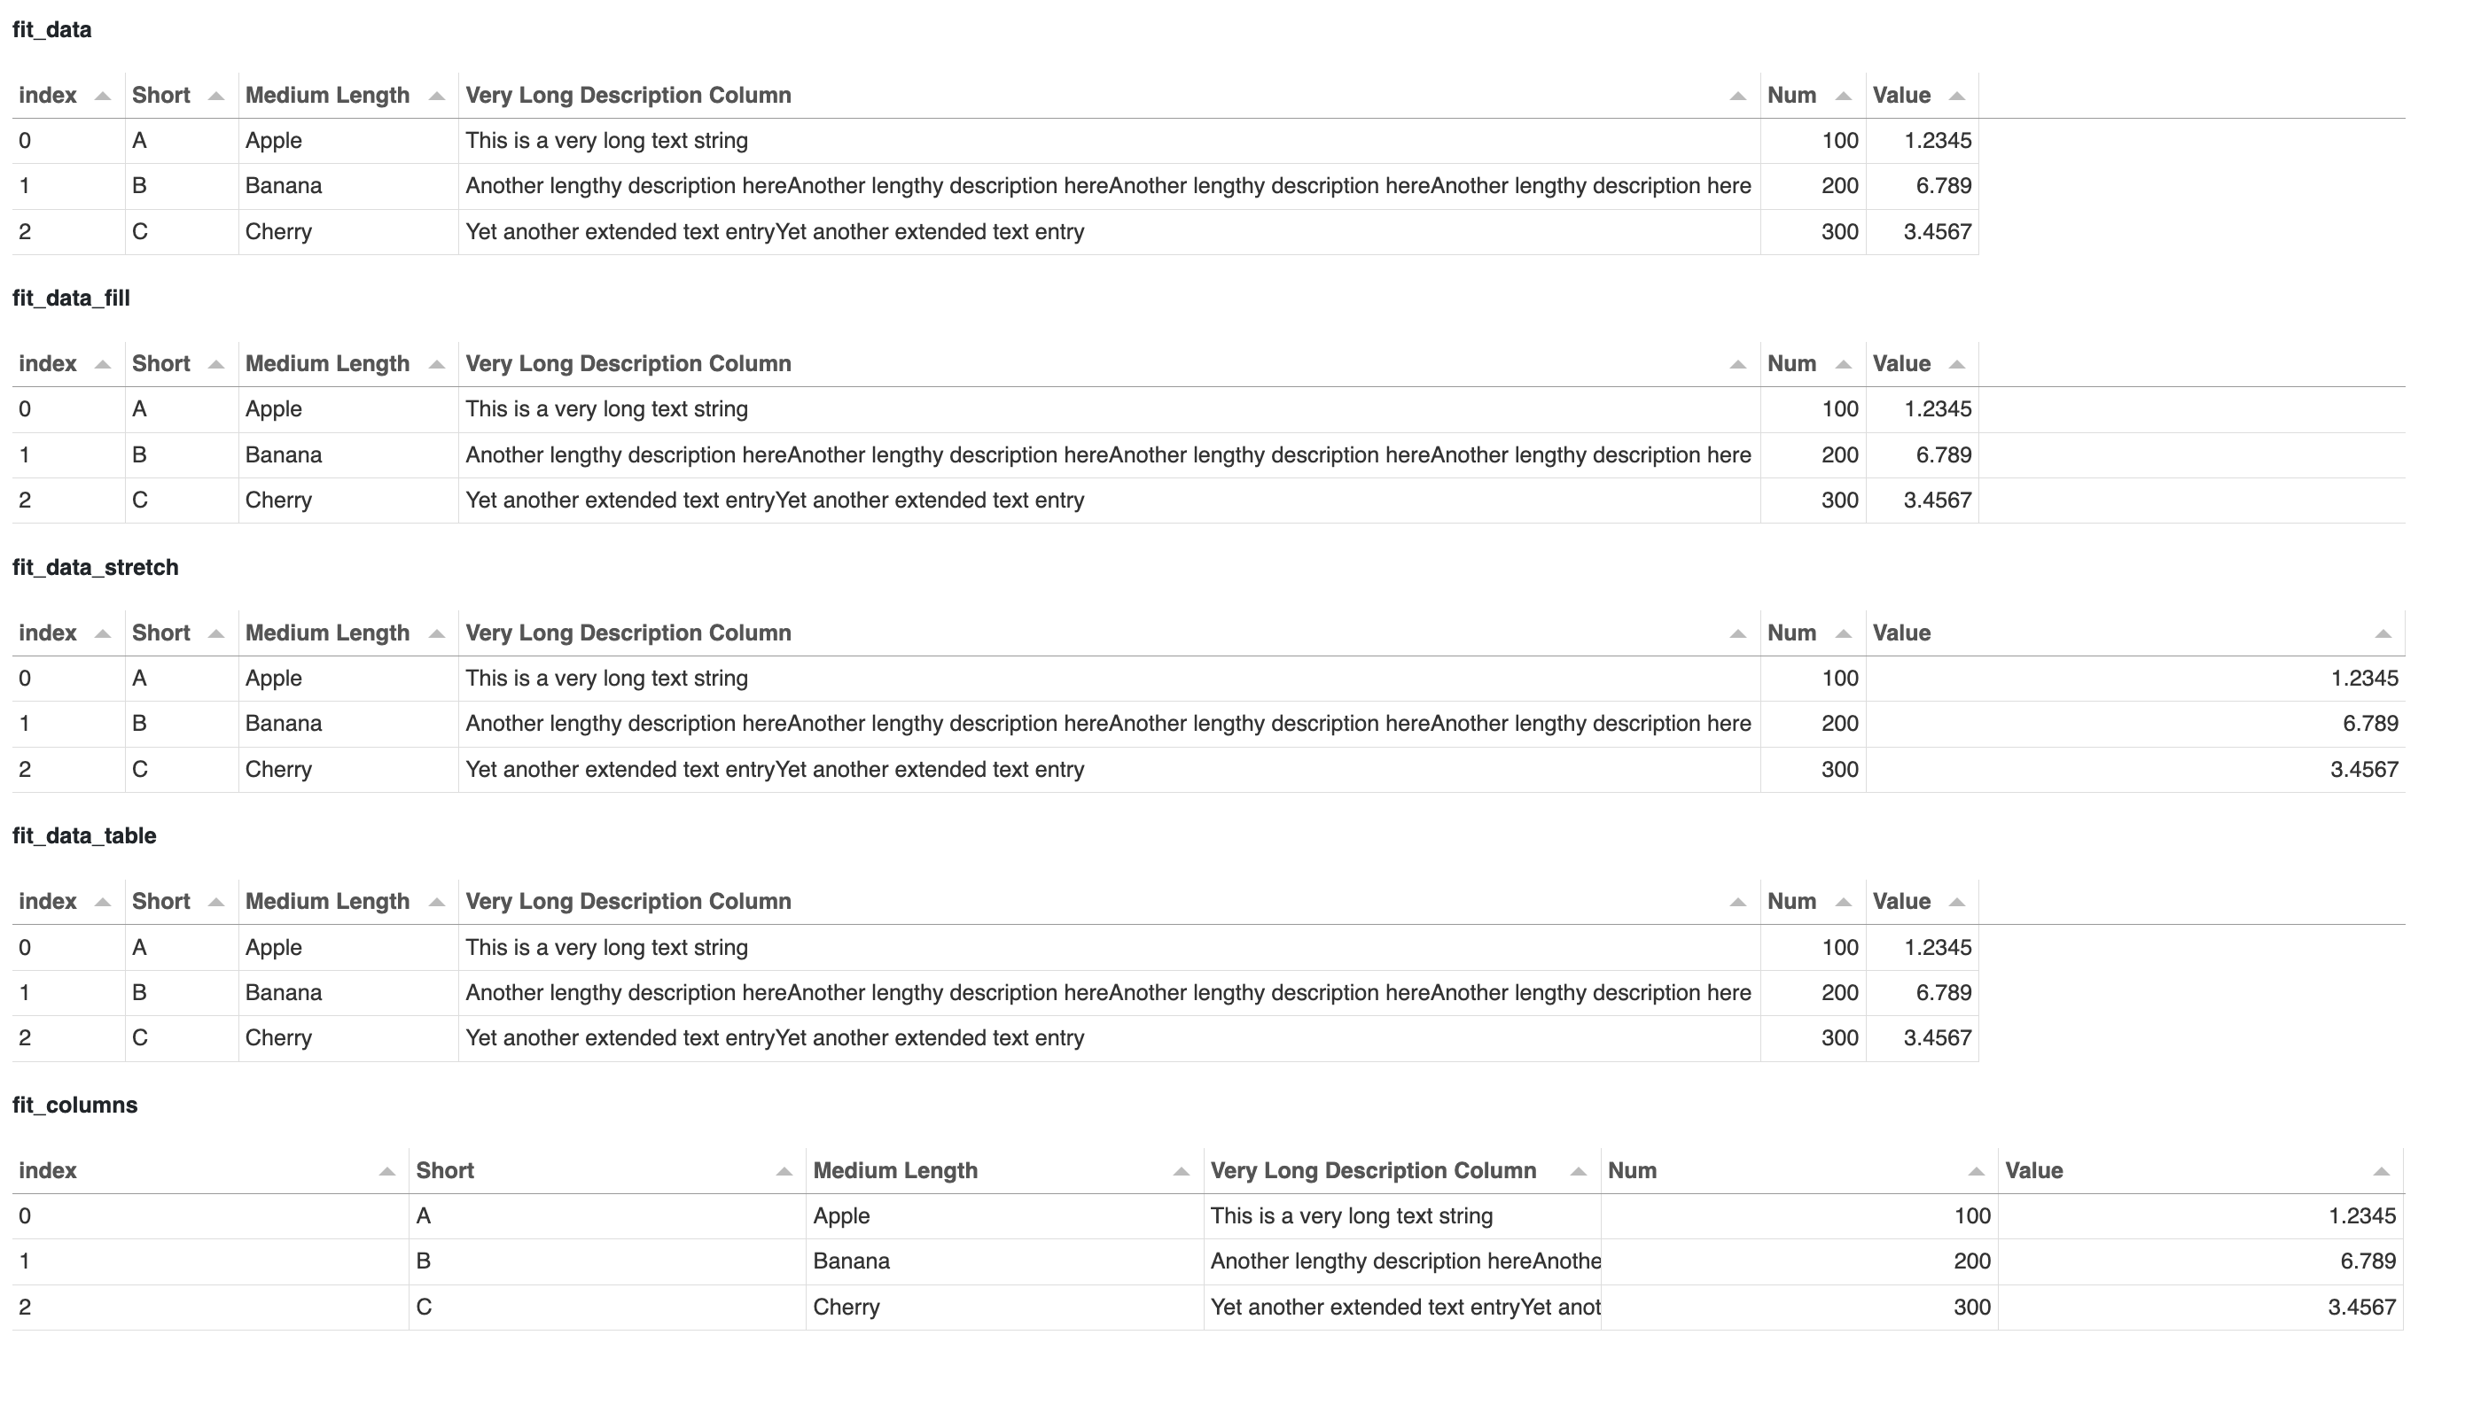The width and height of the screenshot is (2473, 1428).
Task: Click Value sort arrow in fit_columns table
Action: [2381, 1171]
